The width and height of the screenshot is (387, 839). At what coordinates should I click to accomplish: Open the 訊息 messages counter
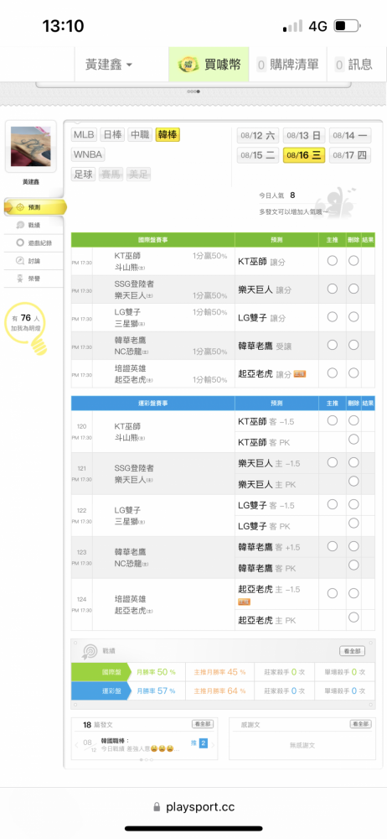pos(353,65)
